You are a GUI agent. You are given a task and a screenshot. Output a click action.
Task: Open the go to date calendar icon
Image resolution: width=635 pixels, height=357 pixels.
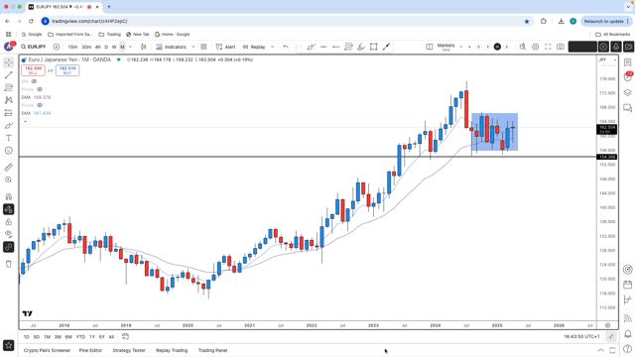click(x=126, y=336)
